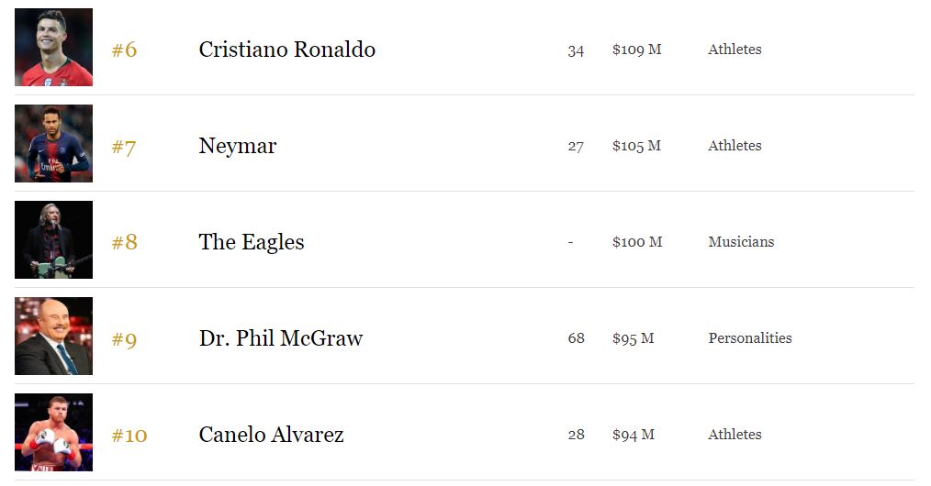Open The Eagles name link
This screenshot has height=486, width=931.
[251, 242]
